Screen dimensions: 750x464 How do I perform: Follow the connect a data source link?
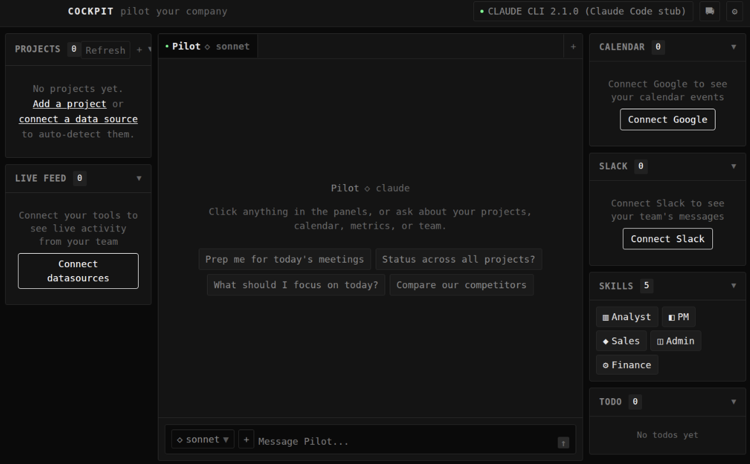[78, 119]
